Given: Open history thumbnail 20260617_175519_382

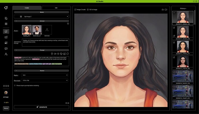Looking at the screenshot, I should point(183,62).
